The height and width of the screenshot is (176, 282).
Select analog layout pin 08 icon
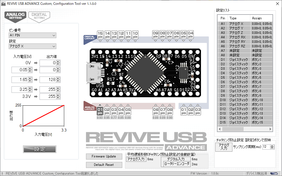click(x=170, y=111)
